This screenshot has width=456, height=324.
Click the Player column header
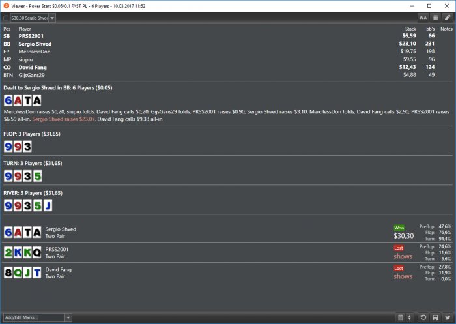[x=25, y=29]
